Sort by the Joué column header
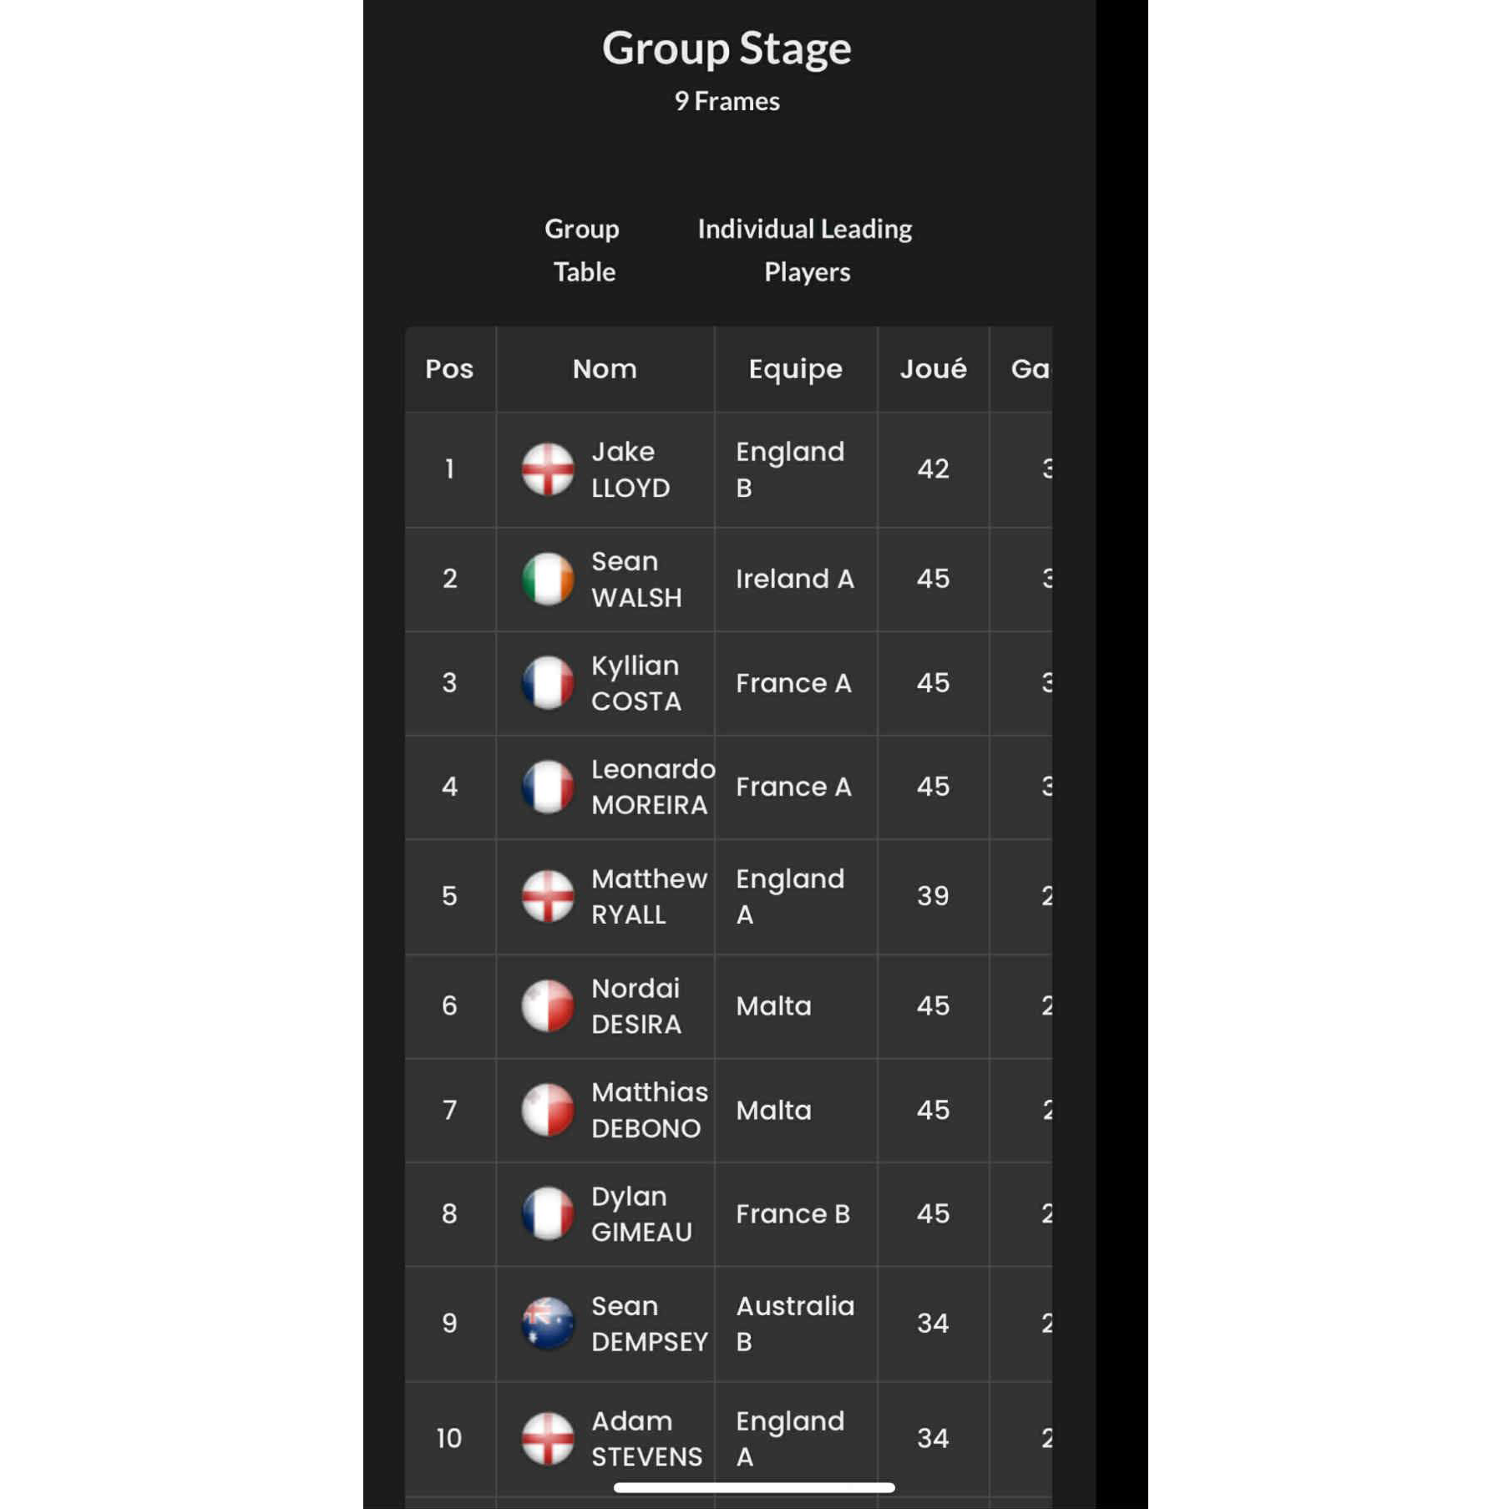Screen dimensions: 1509x1509 point(933,368)
